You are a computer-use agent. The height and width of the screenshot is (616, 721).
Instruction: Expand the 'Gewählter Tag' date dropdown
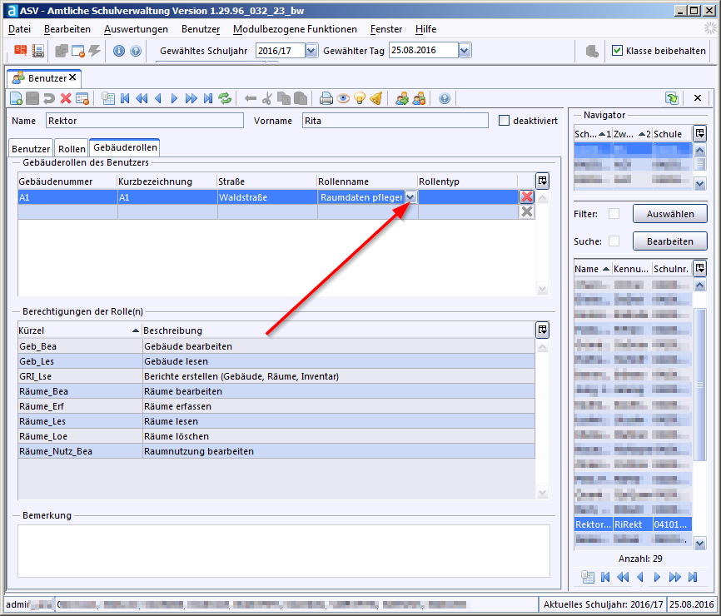click(x=465, y=51)
